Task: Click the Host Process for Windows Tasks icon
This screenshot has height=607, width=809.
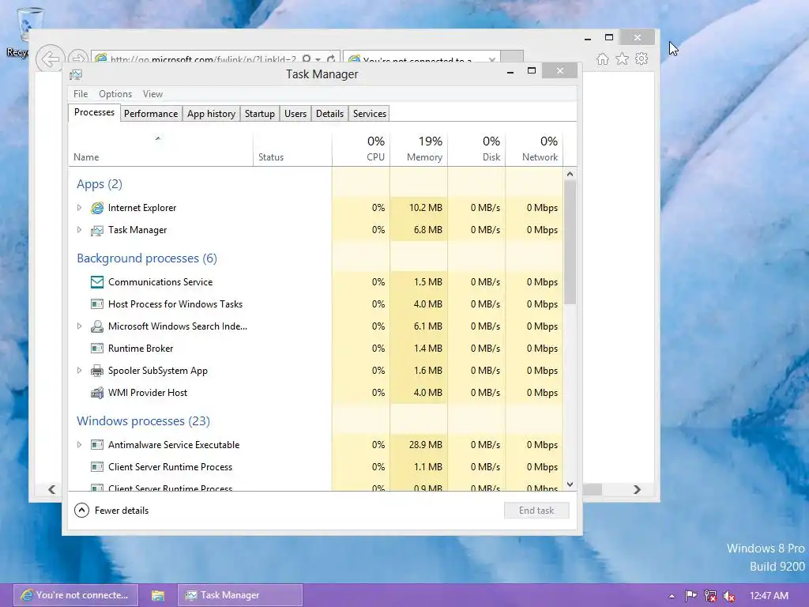Action: point(97,304)
